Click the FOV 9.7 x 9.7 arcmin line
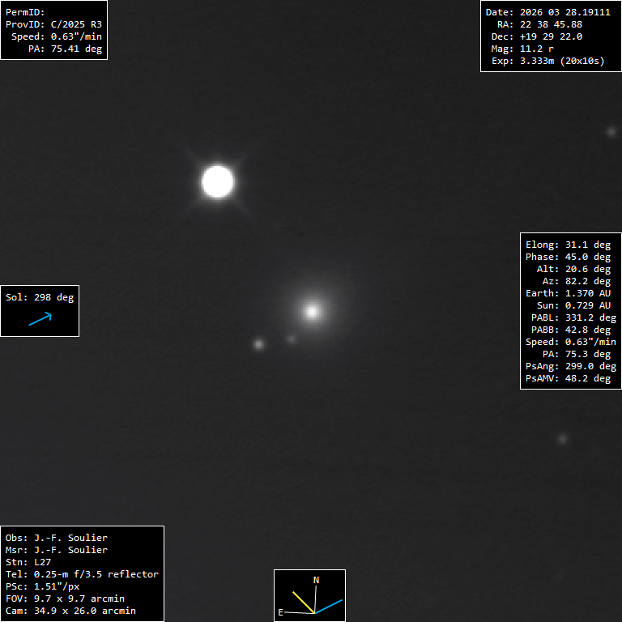This screenshot has width=622, height=622. click(x=65, y=599)
